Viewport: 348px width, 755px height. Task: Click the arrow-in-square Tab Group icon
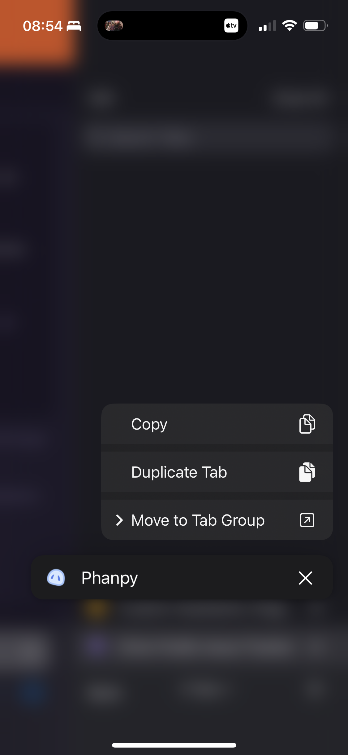[307, 520]
